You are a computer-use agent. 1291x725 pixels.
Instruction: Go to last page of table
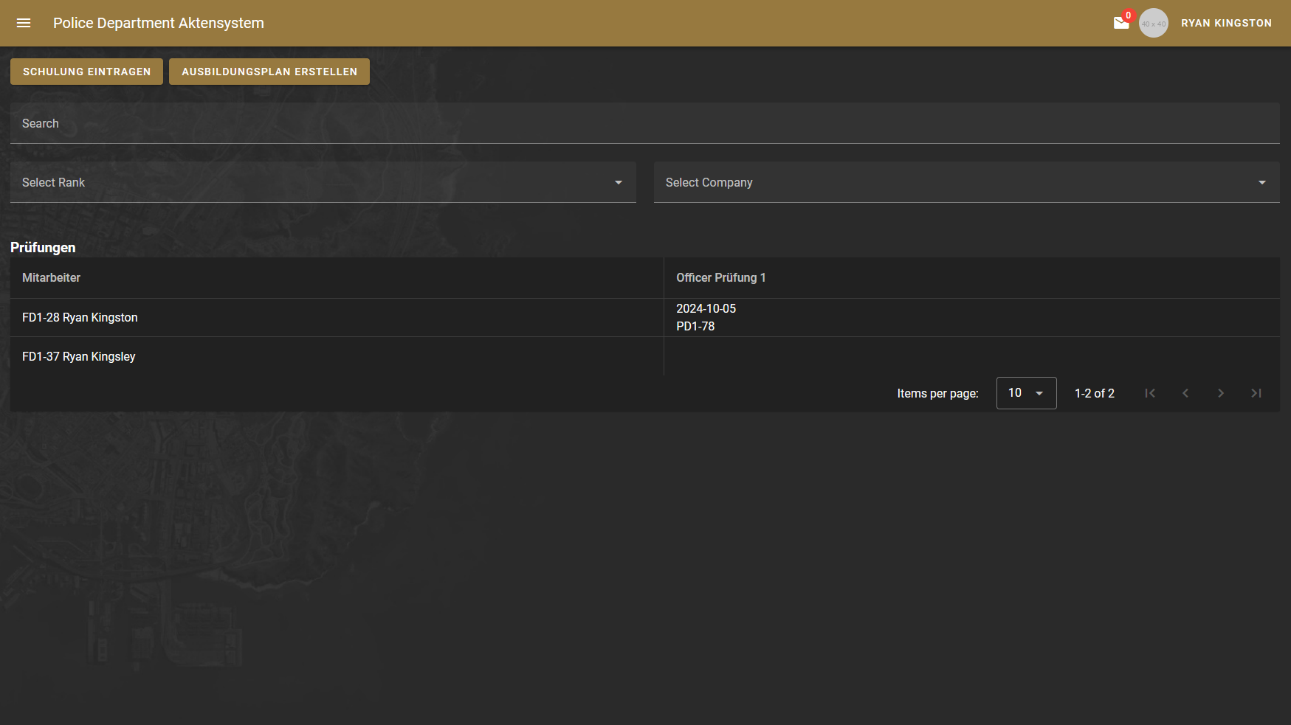1256,393
